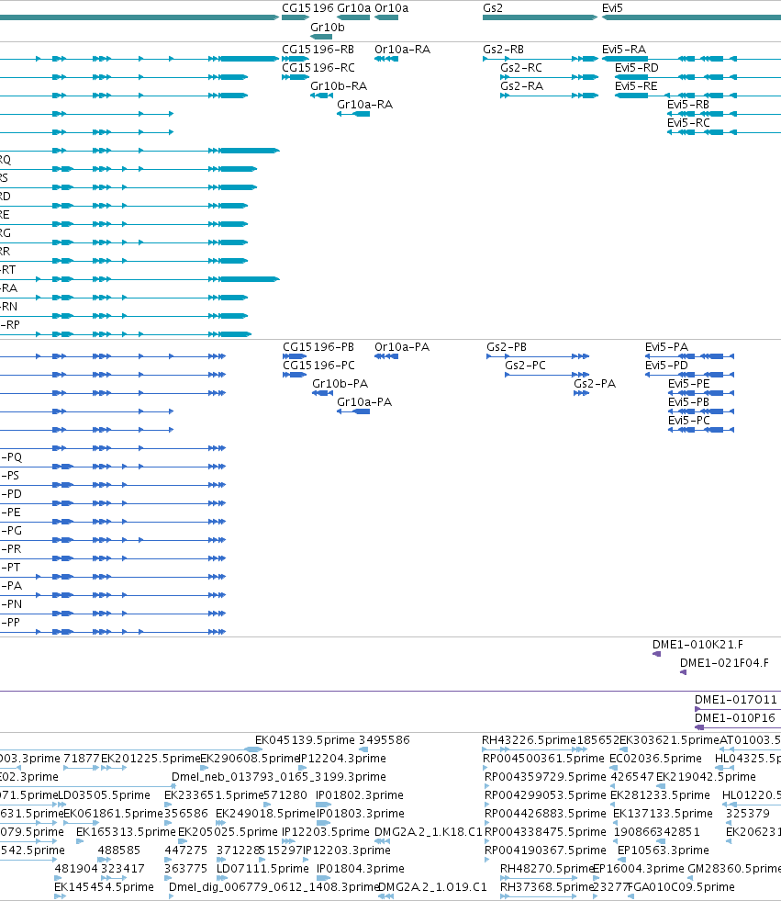Click the DME1-010K21.F feature label

[697, 645]
